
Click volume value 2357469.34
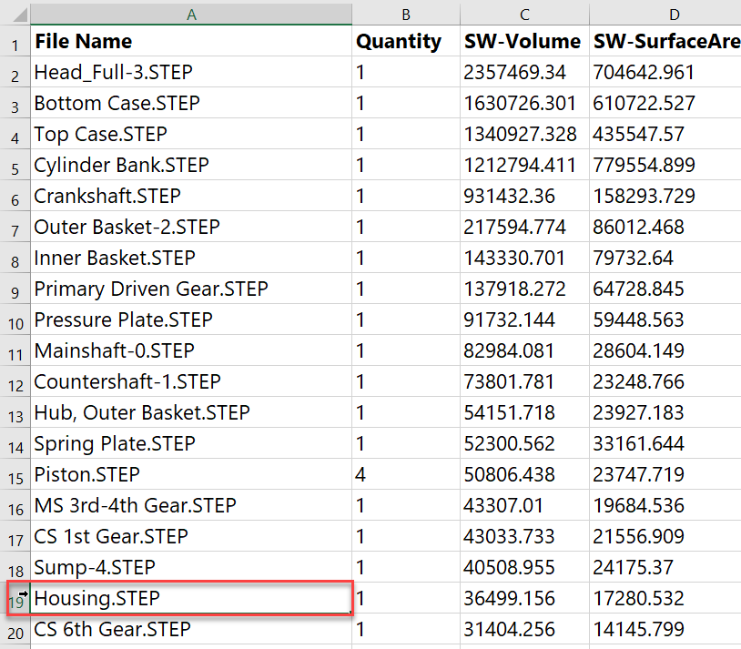pos(524,72)
